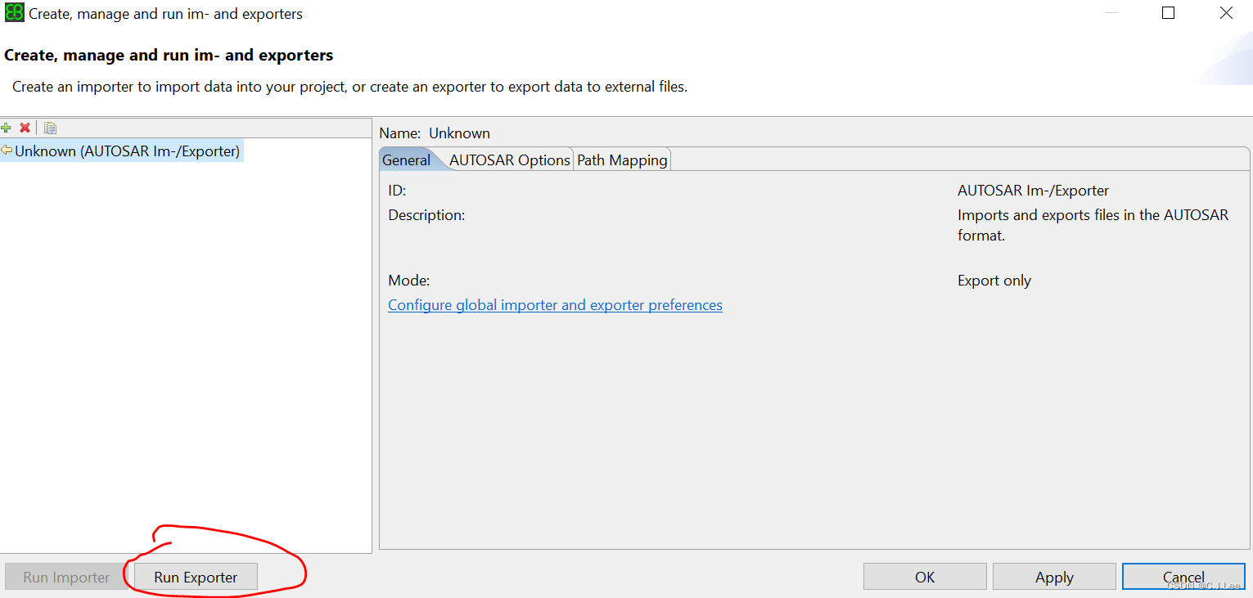Open Configure global importer and exporter preferences
1253x598 pixels.
tap(555, 305)
